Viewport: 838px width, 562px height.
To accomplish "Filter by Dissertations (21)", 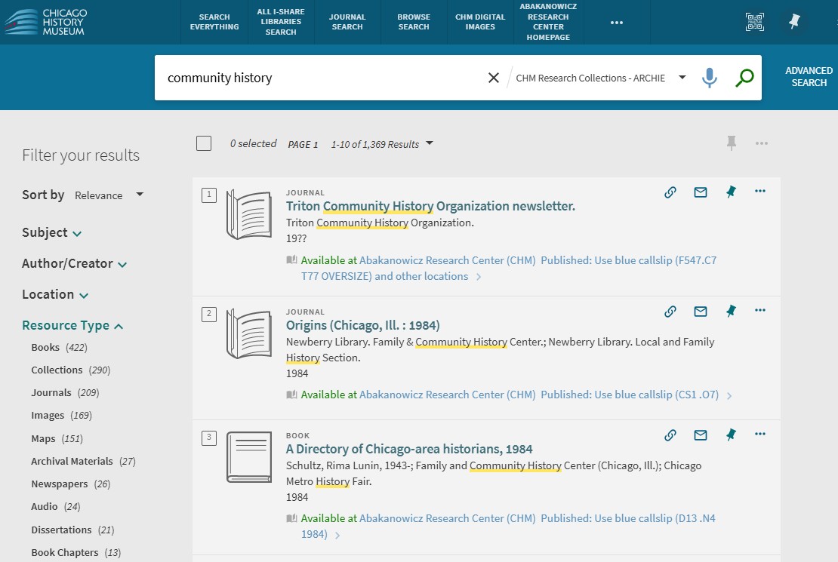I will (72, 530).
